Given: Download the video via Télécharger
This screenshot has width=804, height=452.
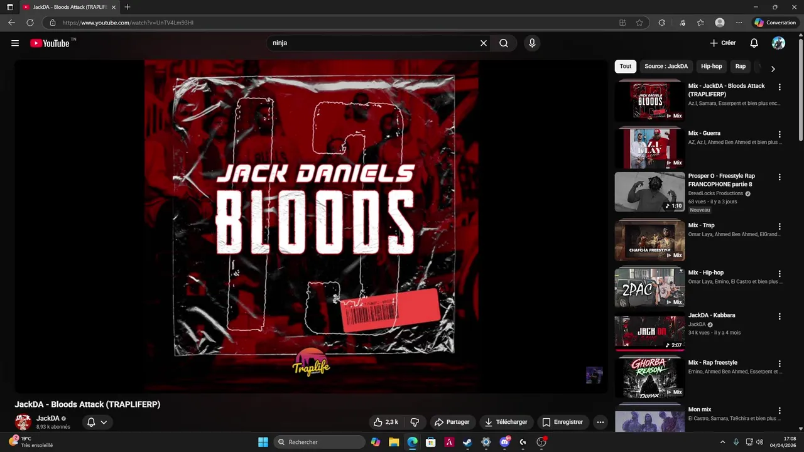Looking at the screenshot, I should tap(506, 422).
